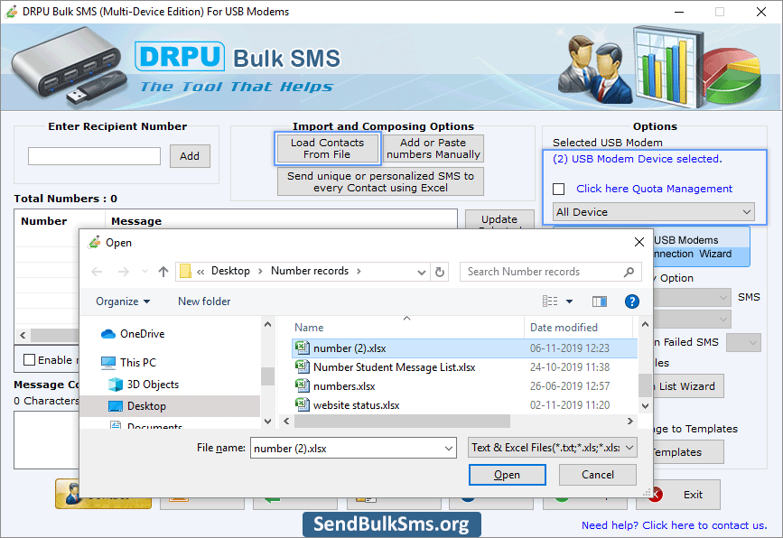Click Forward arrow in Open dialog

point(123,272)
